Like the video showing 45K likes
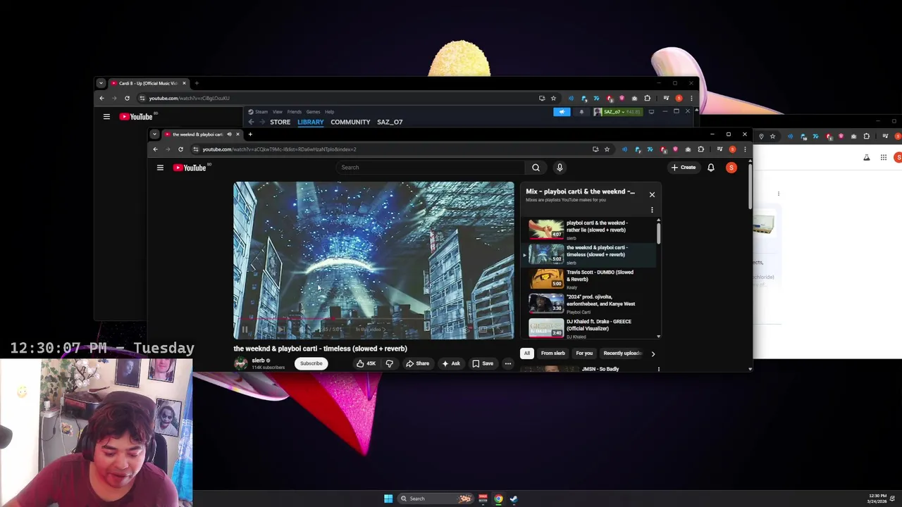Image resolution: width=902 pixels, height=507 pixels. [366, 363]
